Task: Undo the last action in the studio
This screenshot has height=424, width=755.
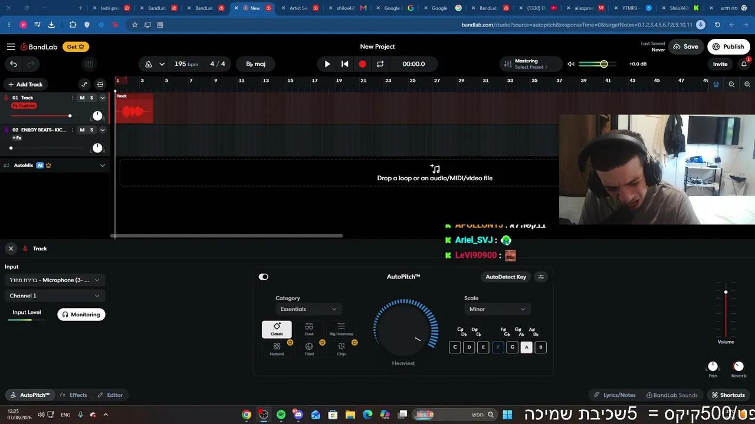Action: click(14, 64)
